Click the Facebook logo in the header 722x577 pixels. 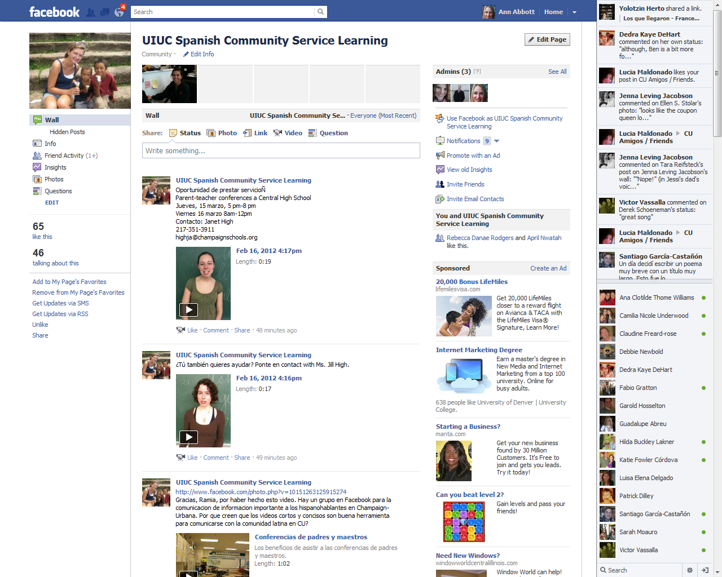54,12
